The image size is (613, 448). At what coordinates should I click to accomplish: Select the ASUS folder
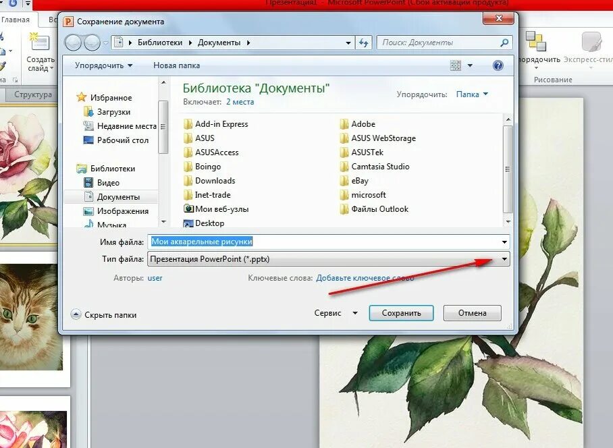pos(199,138)
